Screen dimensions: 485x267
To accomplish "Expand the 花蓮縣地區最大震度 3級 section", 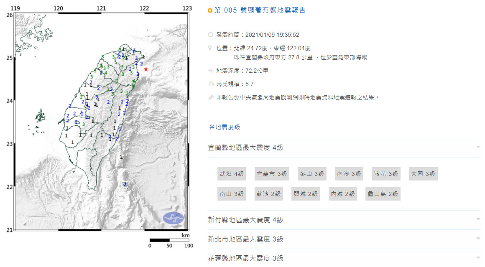I will tap(478, 258).
